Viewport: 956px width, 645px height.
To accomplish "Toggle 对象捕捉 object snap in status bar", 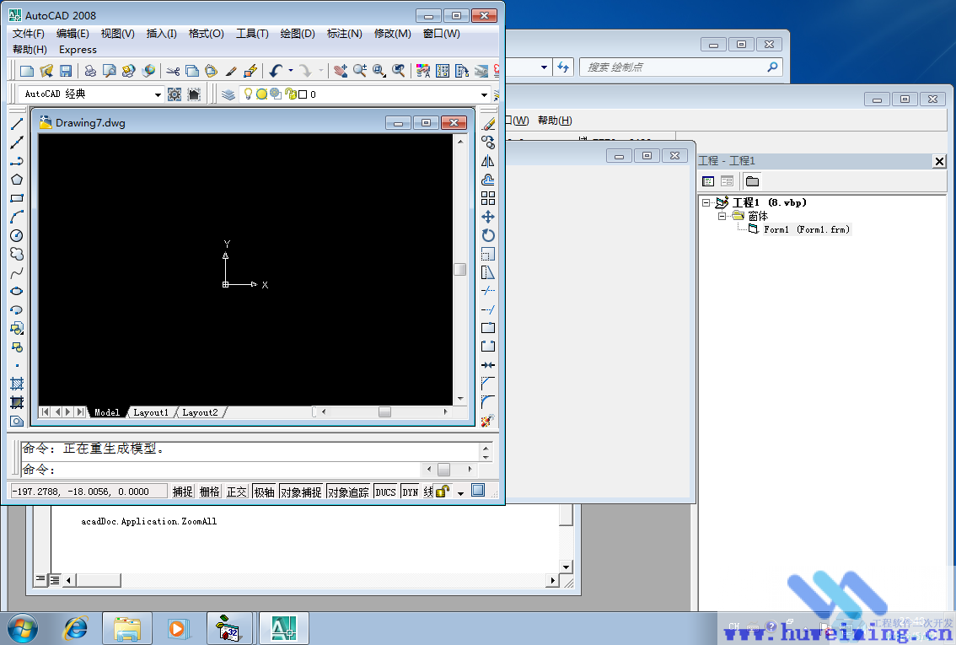I will pos(301,492).
